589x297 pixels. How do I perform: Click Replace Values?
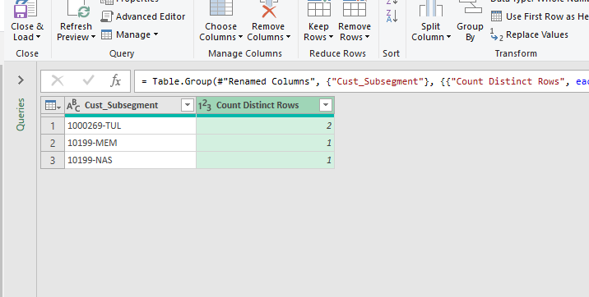click(x=529, y=34)
